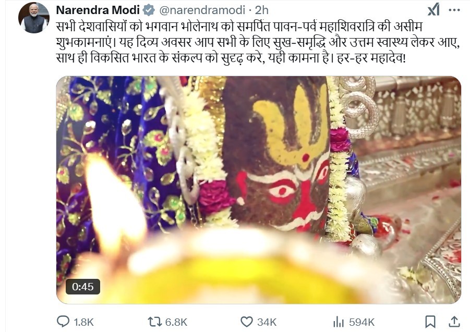Open the Grok icon on the tweet

click(x=433, y=10)
